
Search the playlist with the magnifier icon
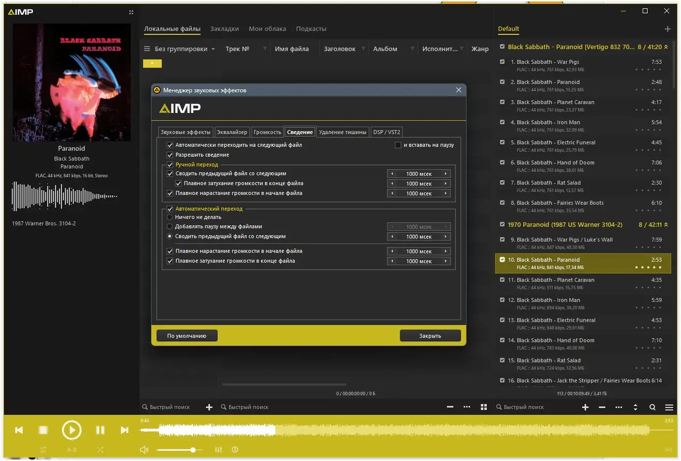click(x=652, y=407)
